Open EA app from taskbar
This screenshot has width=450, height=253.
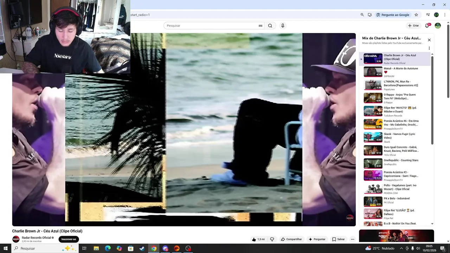pos(177,248)
